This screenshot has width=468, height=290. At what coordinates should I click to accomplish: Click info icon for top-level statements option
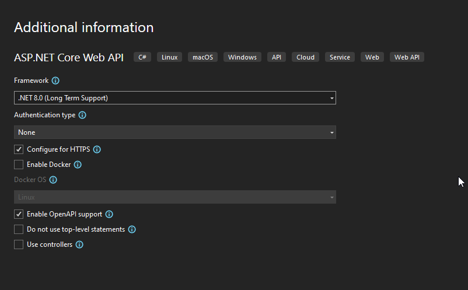click(132, 229)
